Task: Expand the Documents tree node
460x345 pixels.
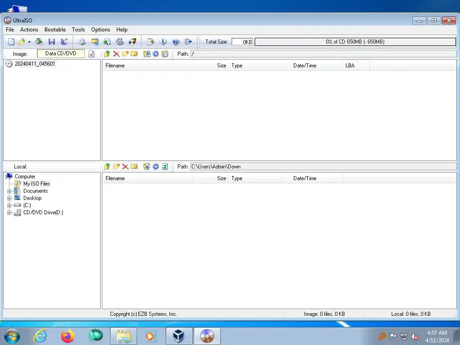Action: point(9,191)
